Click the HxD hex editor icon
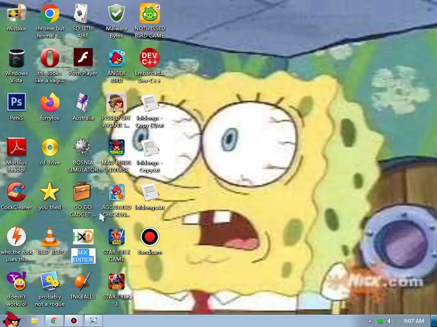 click(x=83, y=237)
